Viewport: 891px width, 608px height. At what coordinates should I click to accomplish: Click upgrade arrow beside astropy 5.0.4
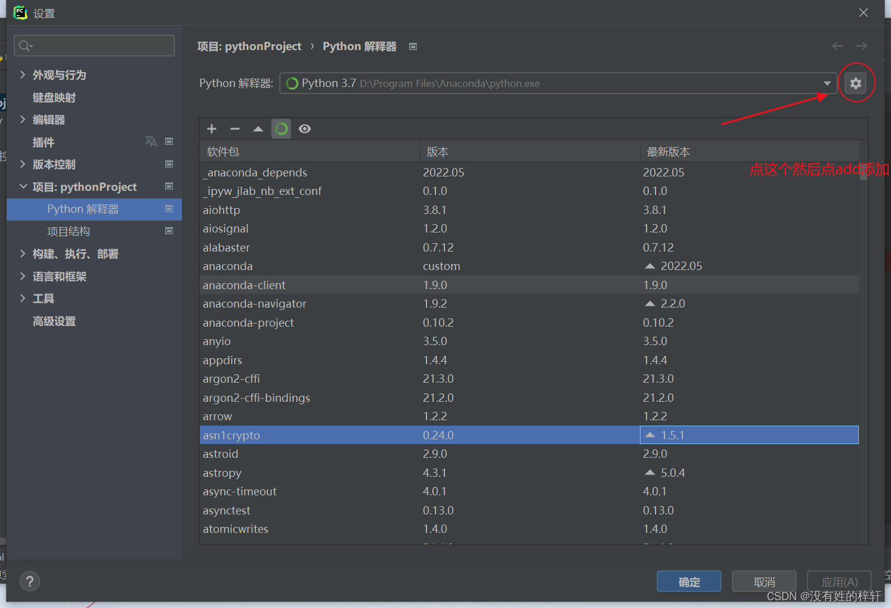(650, 473)
